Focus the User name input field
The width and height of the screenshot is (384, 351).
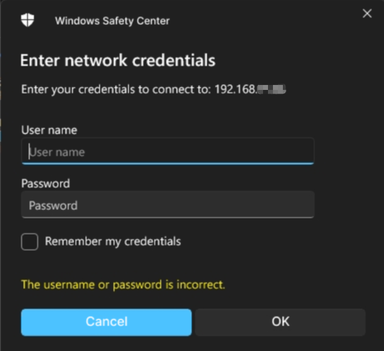coord(167,152)
